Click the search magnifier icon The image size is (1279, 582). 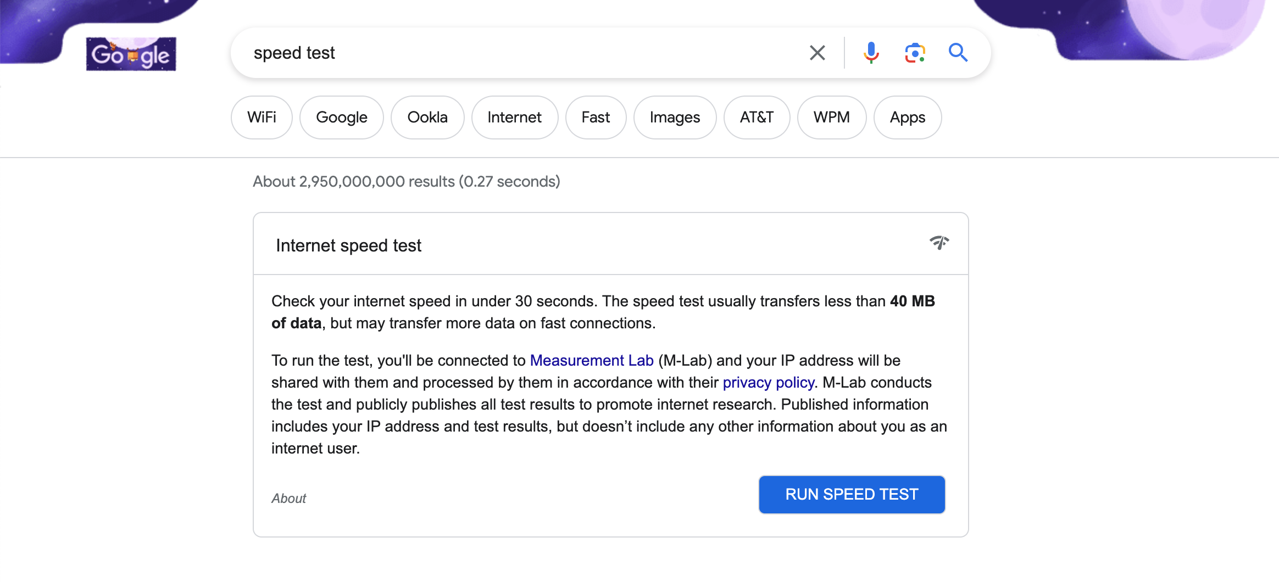958,52
